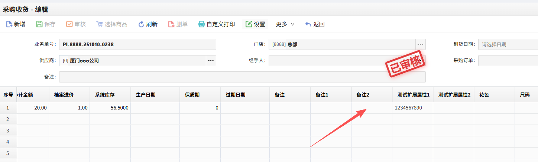Click the 系统库存 column header
The height and width of the screenshot is (162, 538).
click(x=110, y=95)
